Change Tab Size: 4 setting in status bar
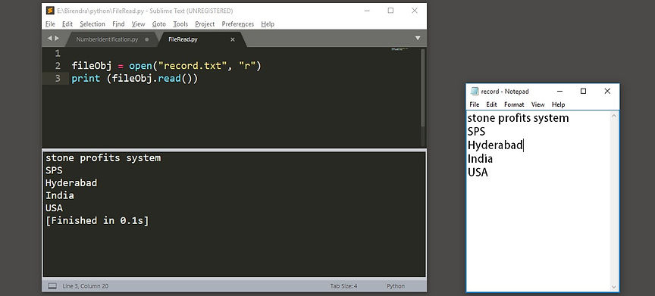 pyautogui.click(x=343, y=286)
